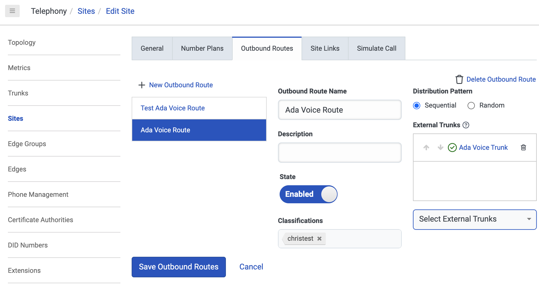The height and width of the screenshot is (290, 539).
Task: Move Ada Voice Trunk down with arrow
Action: 440,148
